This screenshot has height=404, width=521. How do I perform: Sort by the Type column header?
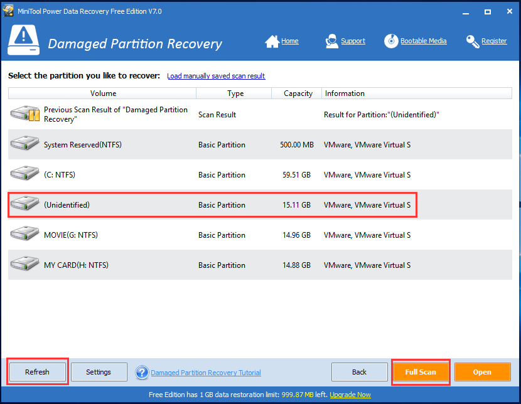pyautogui.click(x=234, y=93)
